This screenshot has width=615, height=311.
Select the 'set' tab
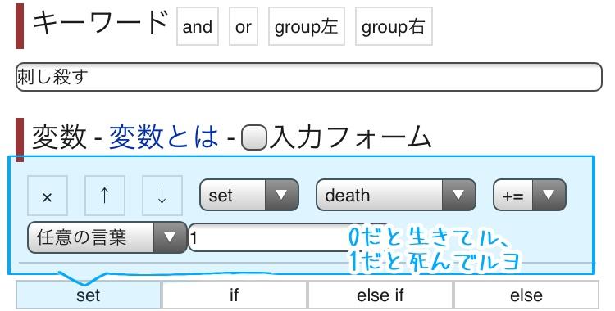[x=89, y=295]
